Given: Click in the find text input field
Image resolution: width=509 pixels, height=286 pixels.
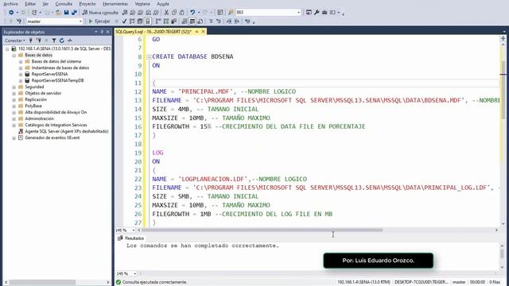Looking at the screenshot, I should [x=266, y=13].
